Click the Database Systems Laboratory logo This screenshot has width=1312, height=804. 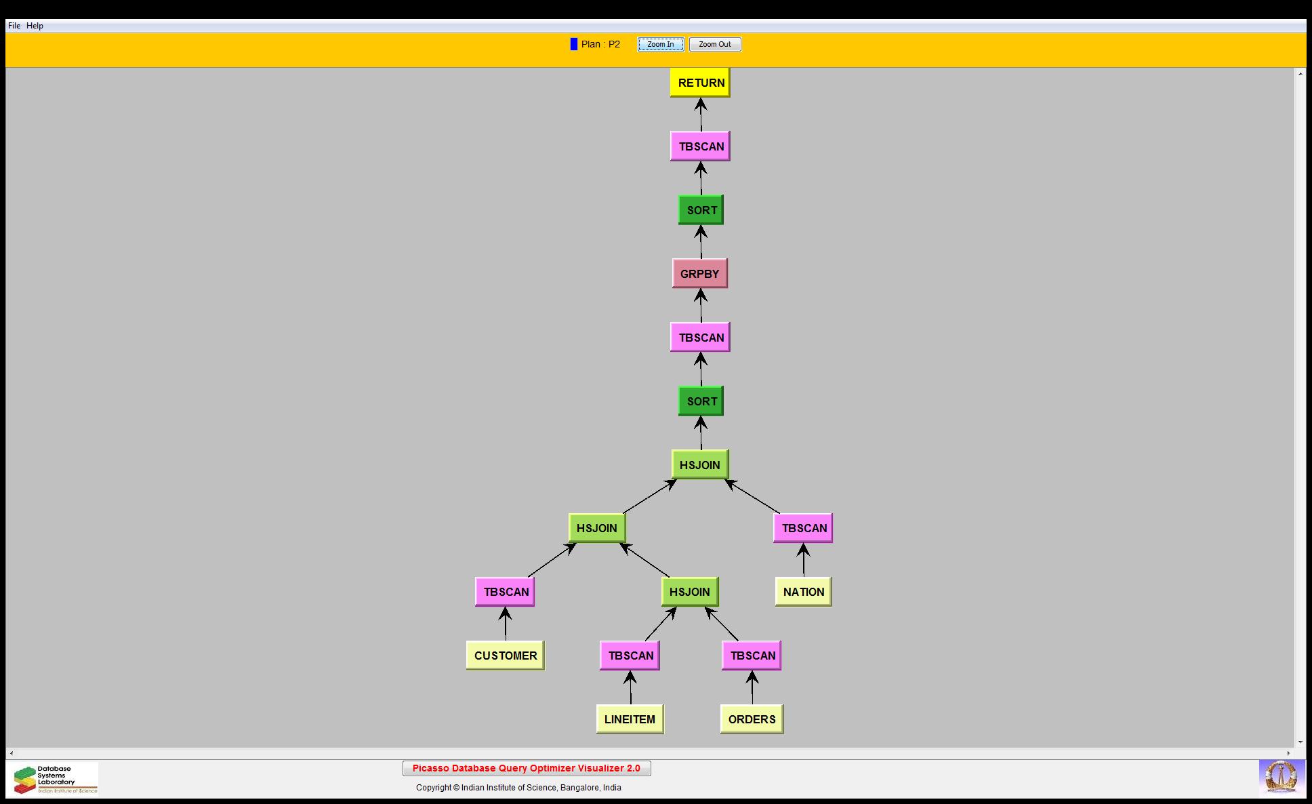[x=55, y=779]
